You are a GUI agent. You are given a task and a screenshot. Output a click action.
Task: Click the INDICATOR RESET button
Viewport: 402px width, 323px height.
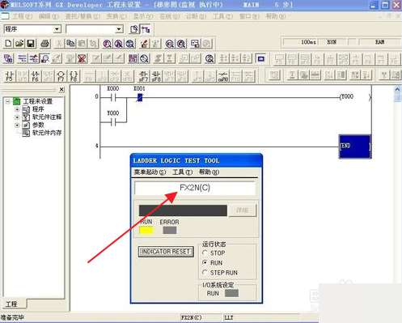coord(166,252)
